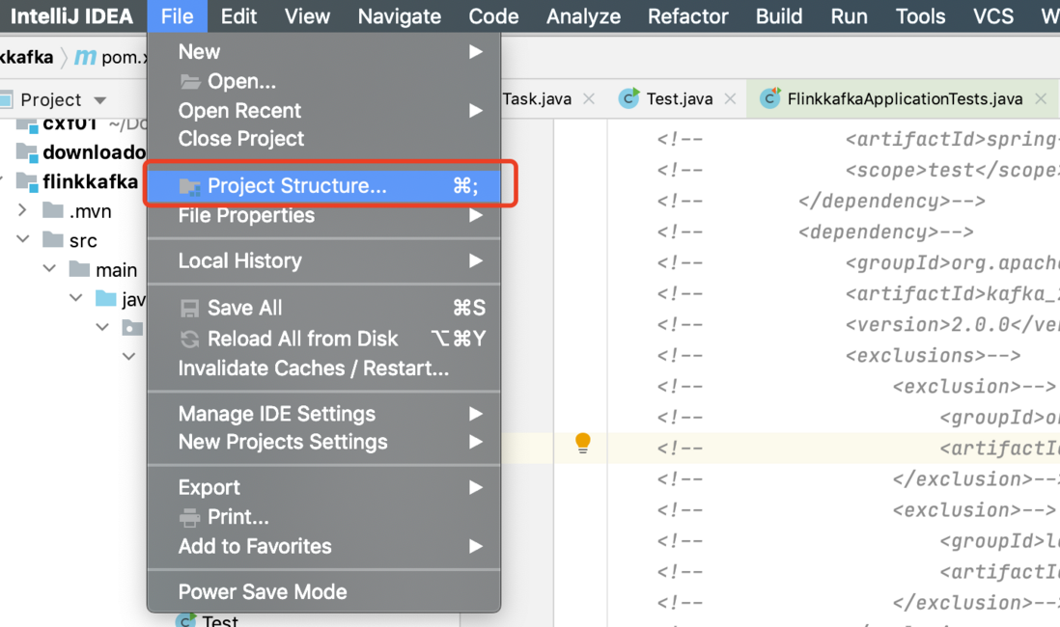Screen dimensions: 1060x627
Task: Click the Project Structure folder icon
Action: 190,186
